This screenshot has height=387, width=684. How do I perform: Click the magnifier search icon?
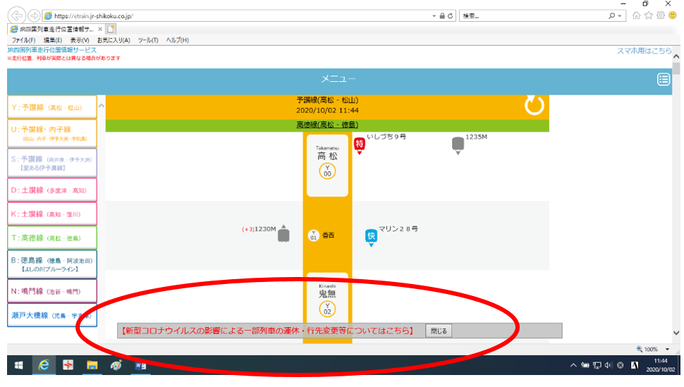click(x=611, y=16)
